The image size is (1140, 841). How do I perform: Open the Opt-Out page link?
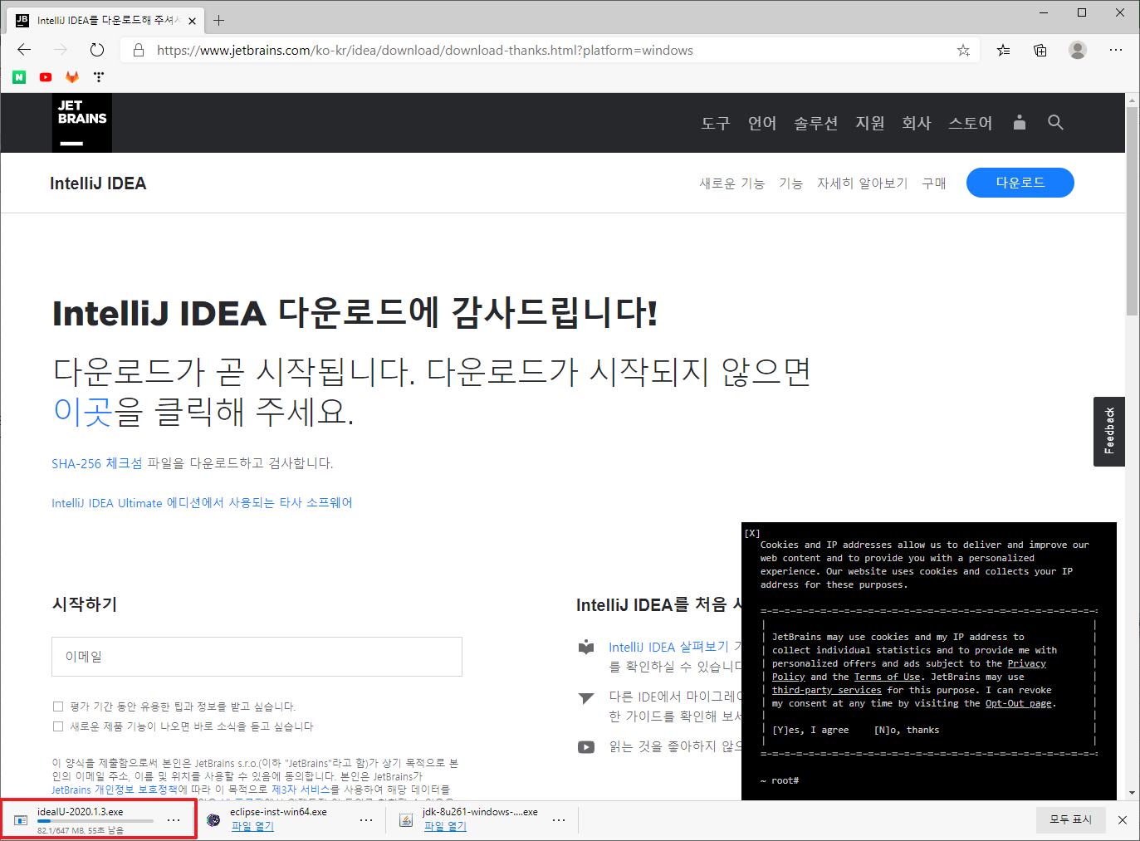[1019, 704]
